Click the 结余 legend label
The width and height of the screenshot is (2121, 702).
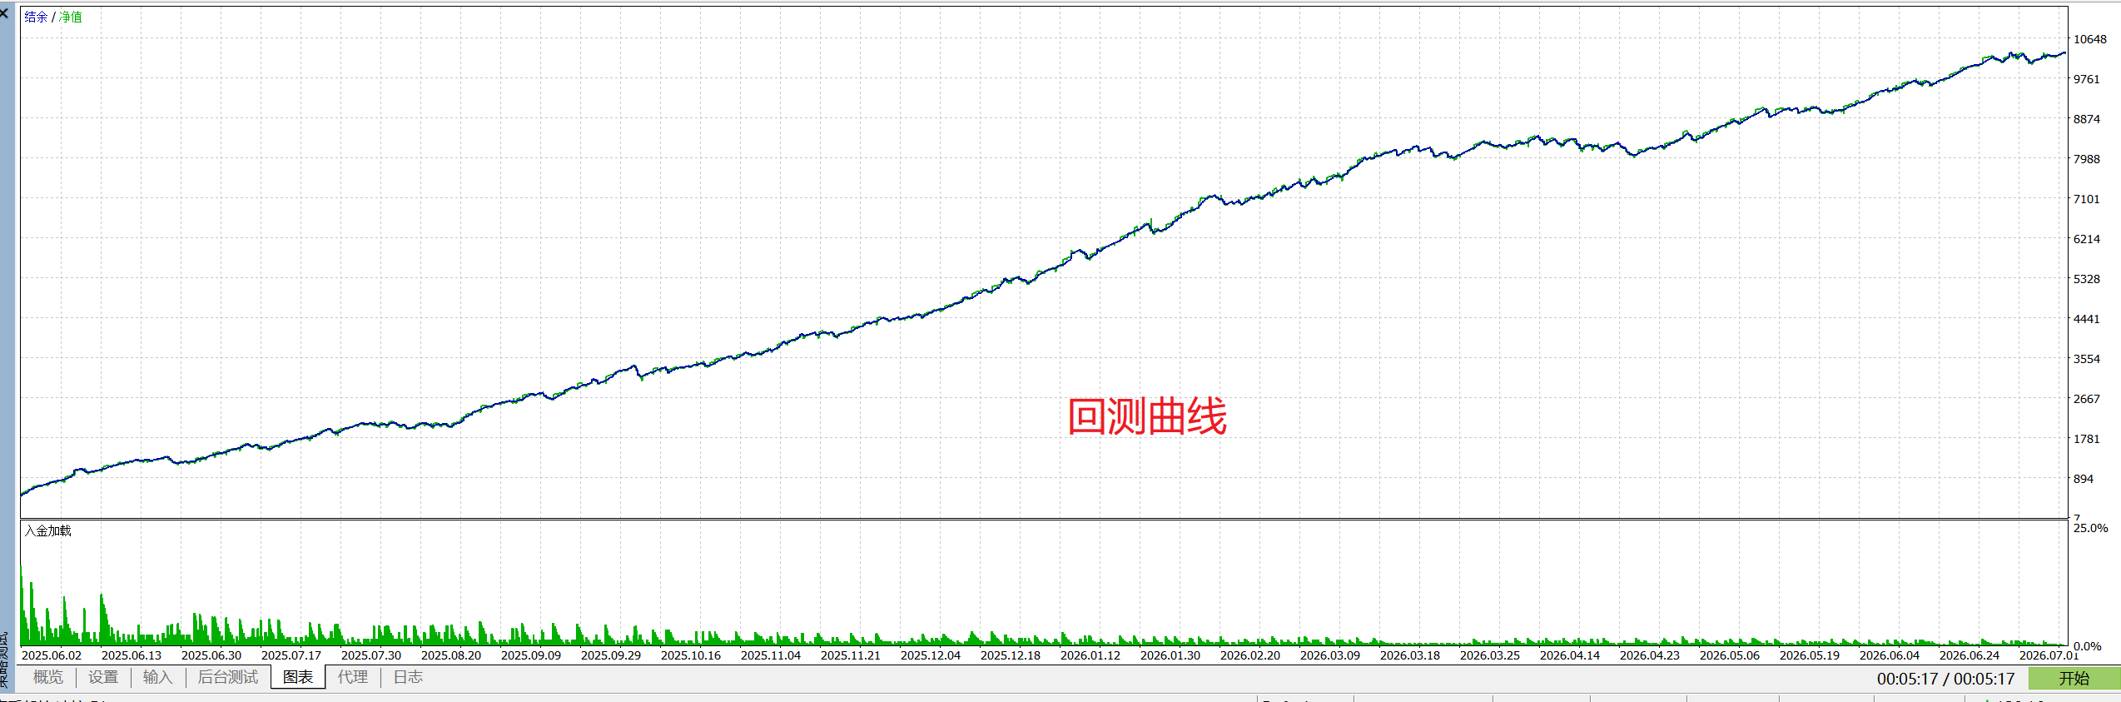pyautogui.click(x=36, y=17)
